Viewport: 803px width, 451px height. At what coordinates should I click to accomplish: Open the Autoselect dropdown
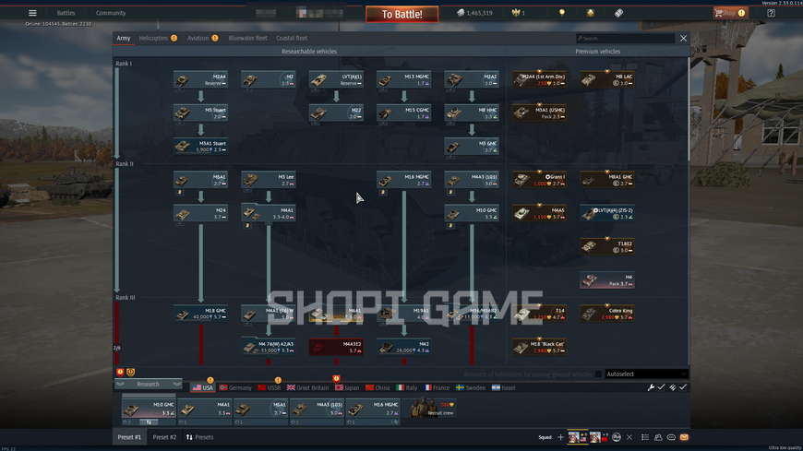pyautogui.click(x=646, y=374)
